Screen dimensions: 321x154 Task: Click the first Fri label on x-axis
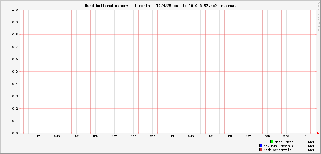tap(38, 136)
